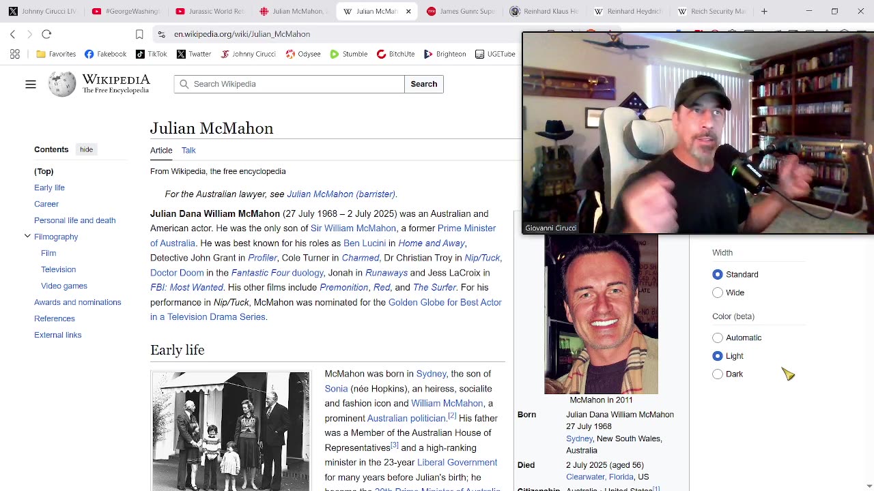Open the Odysee bookmark

[302, 54]
